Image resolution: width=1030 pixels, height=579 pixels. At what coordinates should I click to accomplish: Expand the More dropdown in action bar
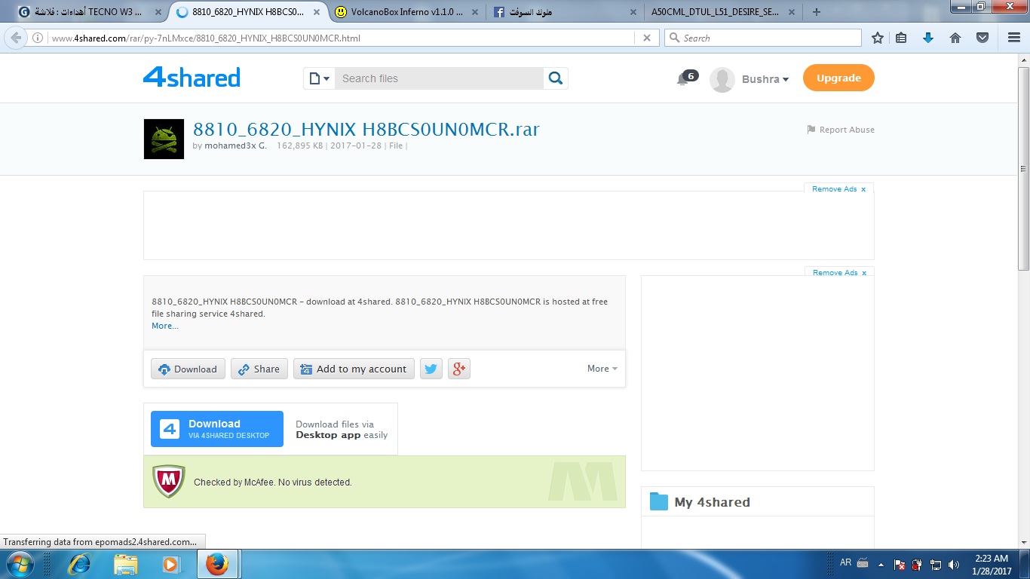coord(602,369)
